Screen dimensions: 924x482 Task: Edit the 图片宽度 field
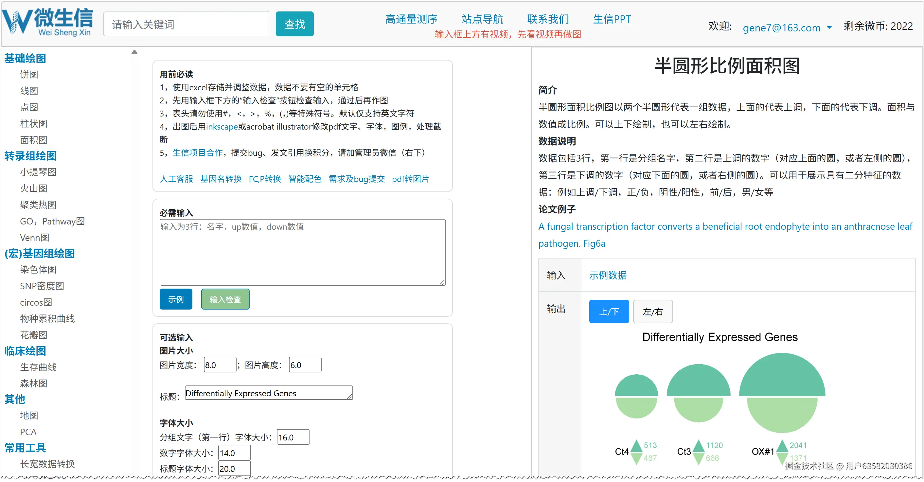(x=220, y=365)
